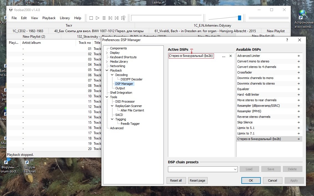This screenshot has height=196, width=314.
Task: Add Skip Silence DSP with plus icon
Action: (298, 123)
